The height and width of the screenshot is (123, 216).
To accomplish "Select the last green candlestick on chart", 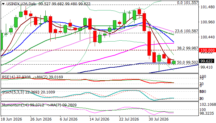I will (x=174, y=62).
